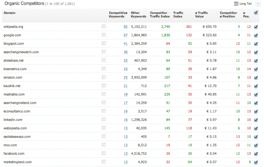264x167 pixels.
Task: Uncheck the slideshare.net row checkbox
Action: point(256,61)
